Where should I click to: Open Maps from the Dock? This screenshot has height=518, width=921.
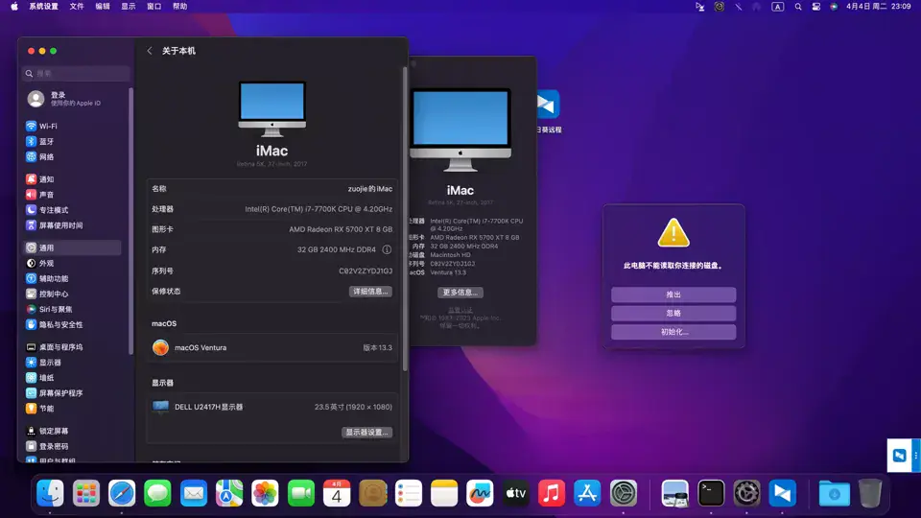(229, 493)
